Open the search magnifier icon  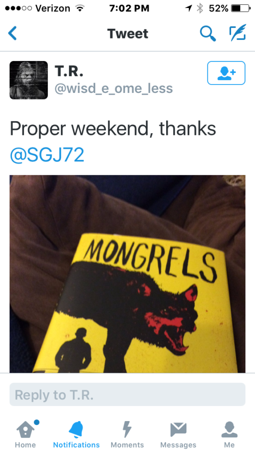coord(208,33)
